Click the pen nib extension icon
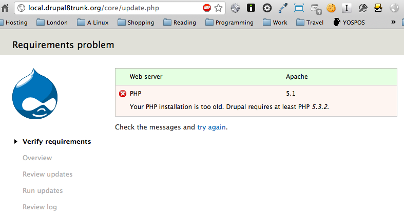This screenshot has width=404, height=218. point(363,8)
